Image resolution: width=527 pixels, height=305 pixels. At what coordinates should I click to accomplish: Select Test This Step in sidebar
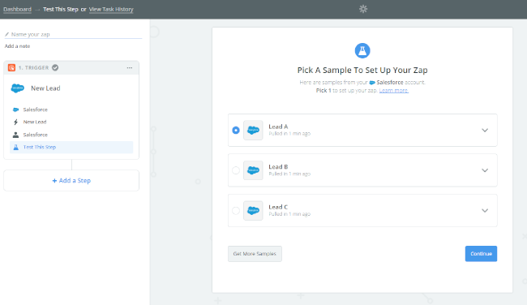(x=71, y=148)
